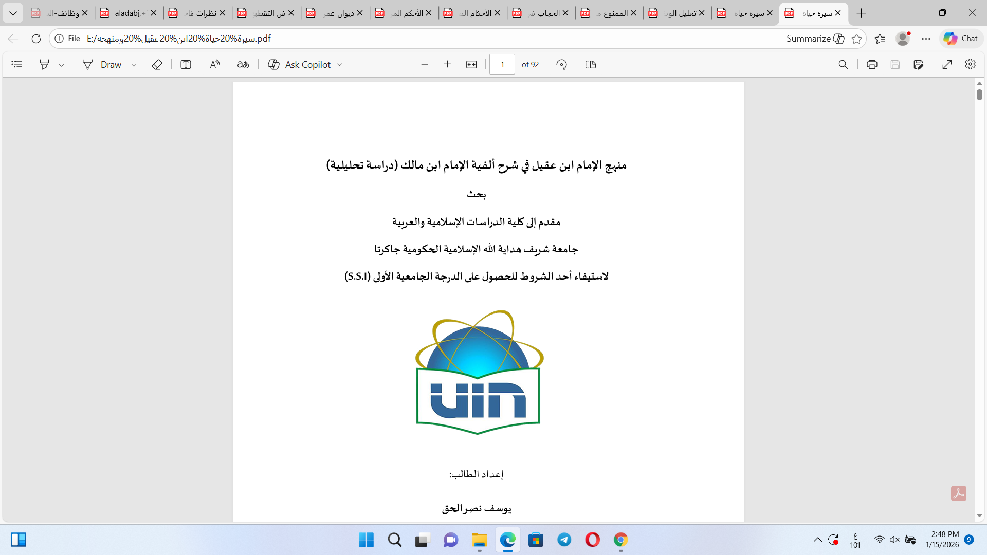
Task: Open Microsoft Store from taskbar
Action: (536, 540)
